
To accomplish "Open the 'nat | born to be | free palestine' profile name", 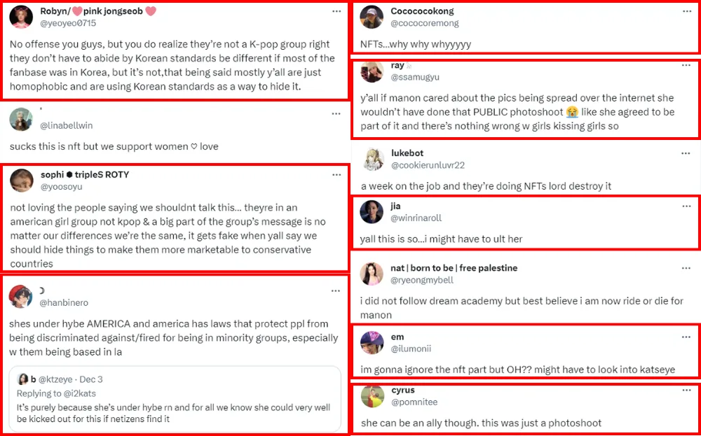I will click(x=454, y=268).
